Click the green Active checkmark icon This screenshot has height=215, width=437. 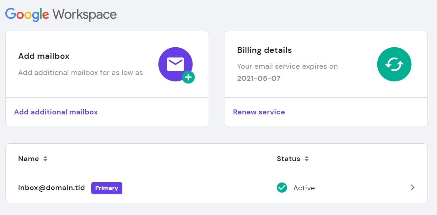(282, 188)
